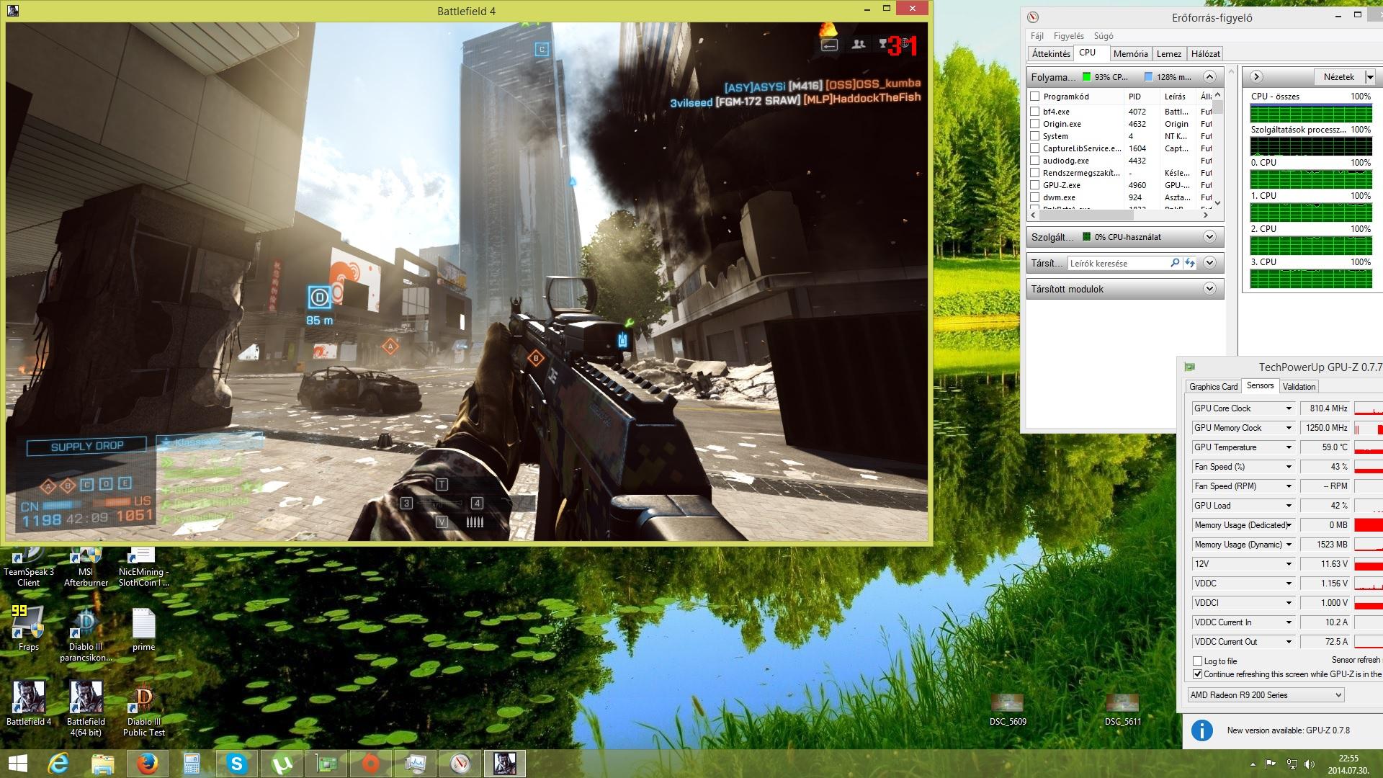
Task: Tick the checkbox for System process
Action: 1035,136
